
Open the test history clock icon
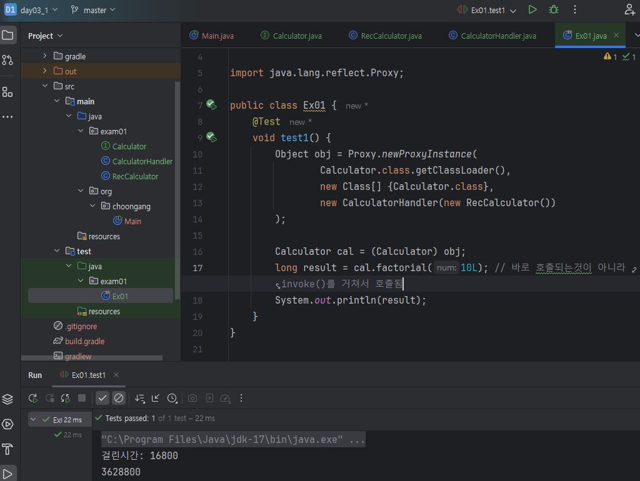[x=172, y=398]
